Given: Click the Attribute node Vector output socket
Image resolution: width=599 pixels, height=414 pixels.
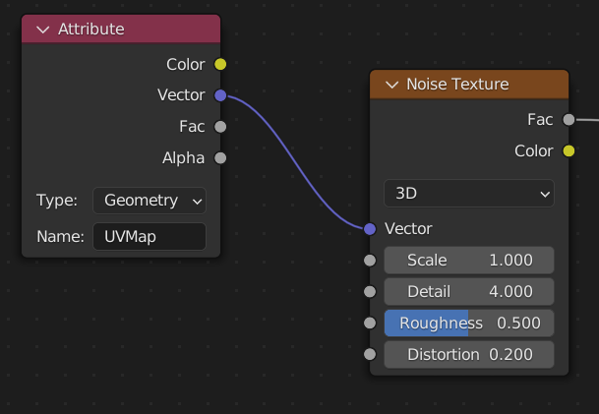Looking at the screenshot, I should (x=220, y=95).
